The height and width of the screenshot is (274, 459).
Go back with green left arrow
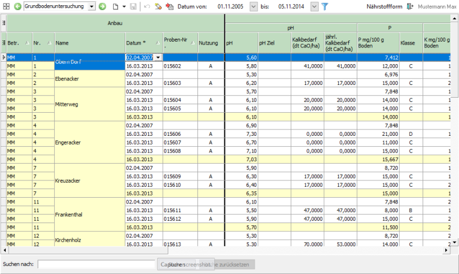17,6
